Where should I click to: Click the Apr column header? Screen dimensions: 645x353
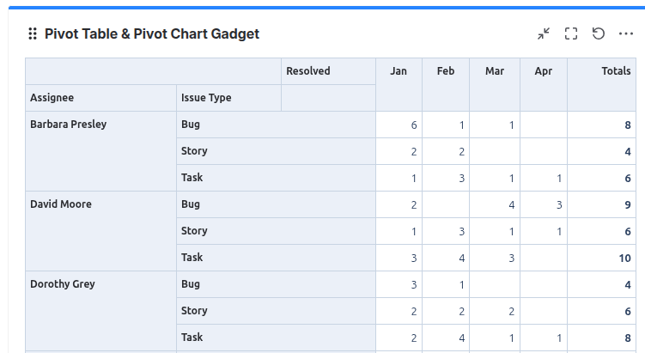click(544, 84)
